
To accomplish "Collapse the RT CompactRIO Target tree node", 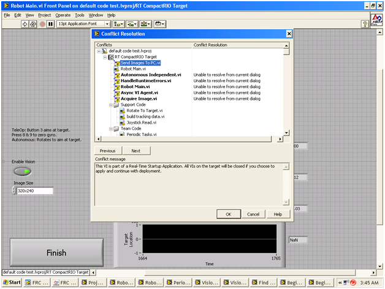I will [105, 57].
